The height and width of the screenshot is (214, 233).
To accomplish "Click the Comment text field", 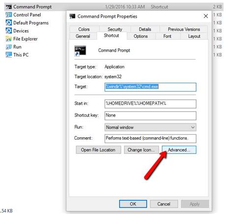I will [150, 139].
